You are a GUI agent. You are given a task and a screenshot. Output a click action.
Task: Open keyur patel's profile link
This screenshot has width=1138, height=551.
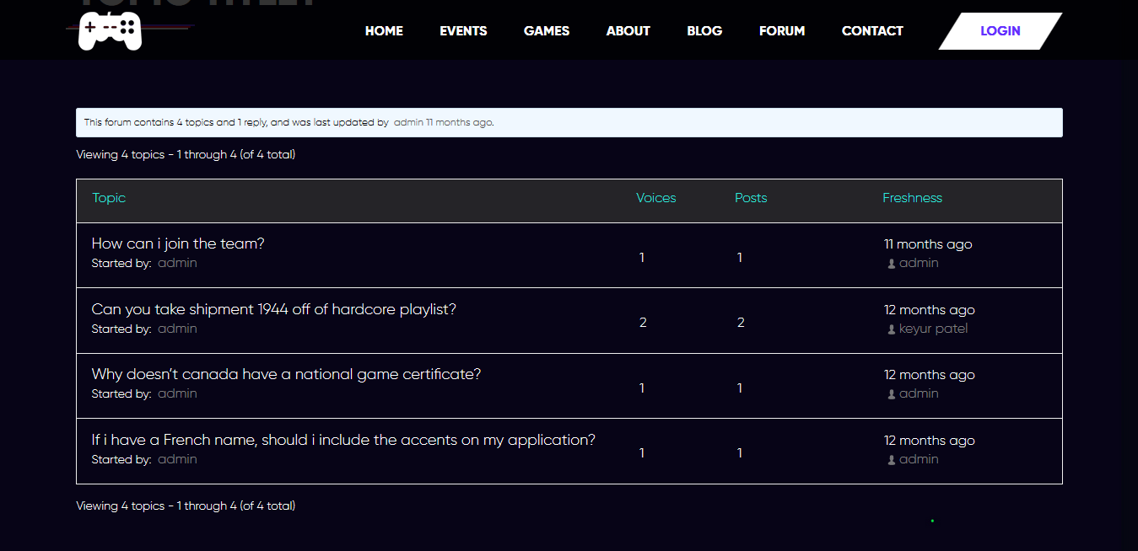pyautogui.click(x=933, y=329)
